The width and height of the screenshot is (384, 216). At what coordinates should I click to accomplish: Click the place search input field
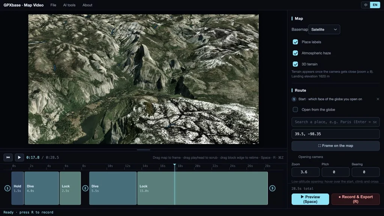click(x=336, y=122)
